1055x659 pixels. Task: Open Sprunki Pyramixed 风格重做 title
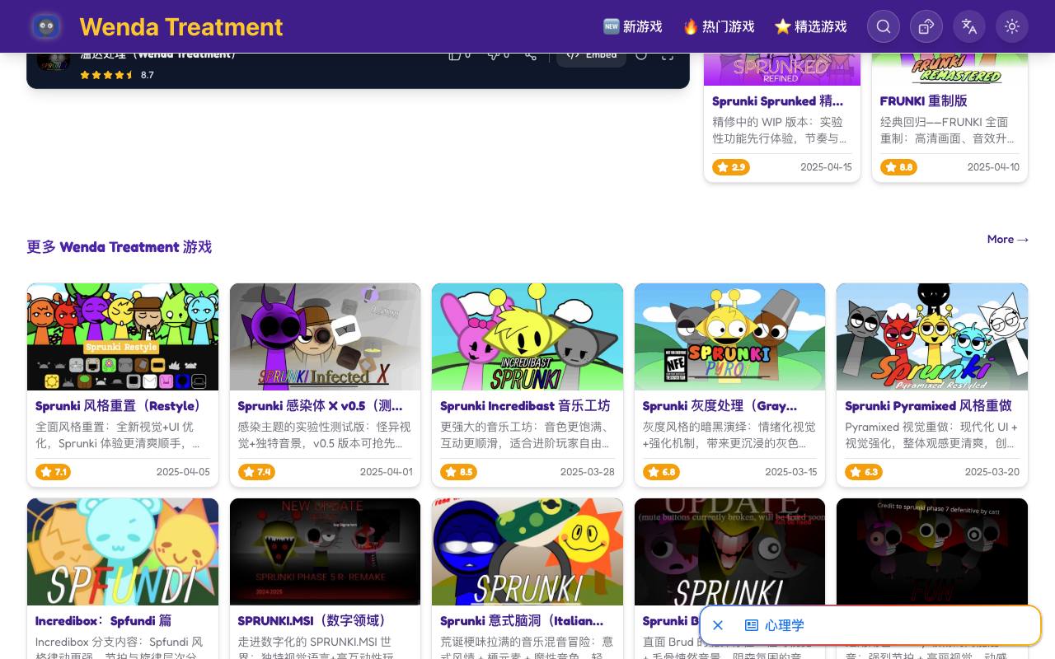pos(928,406)
